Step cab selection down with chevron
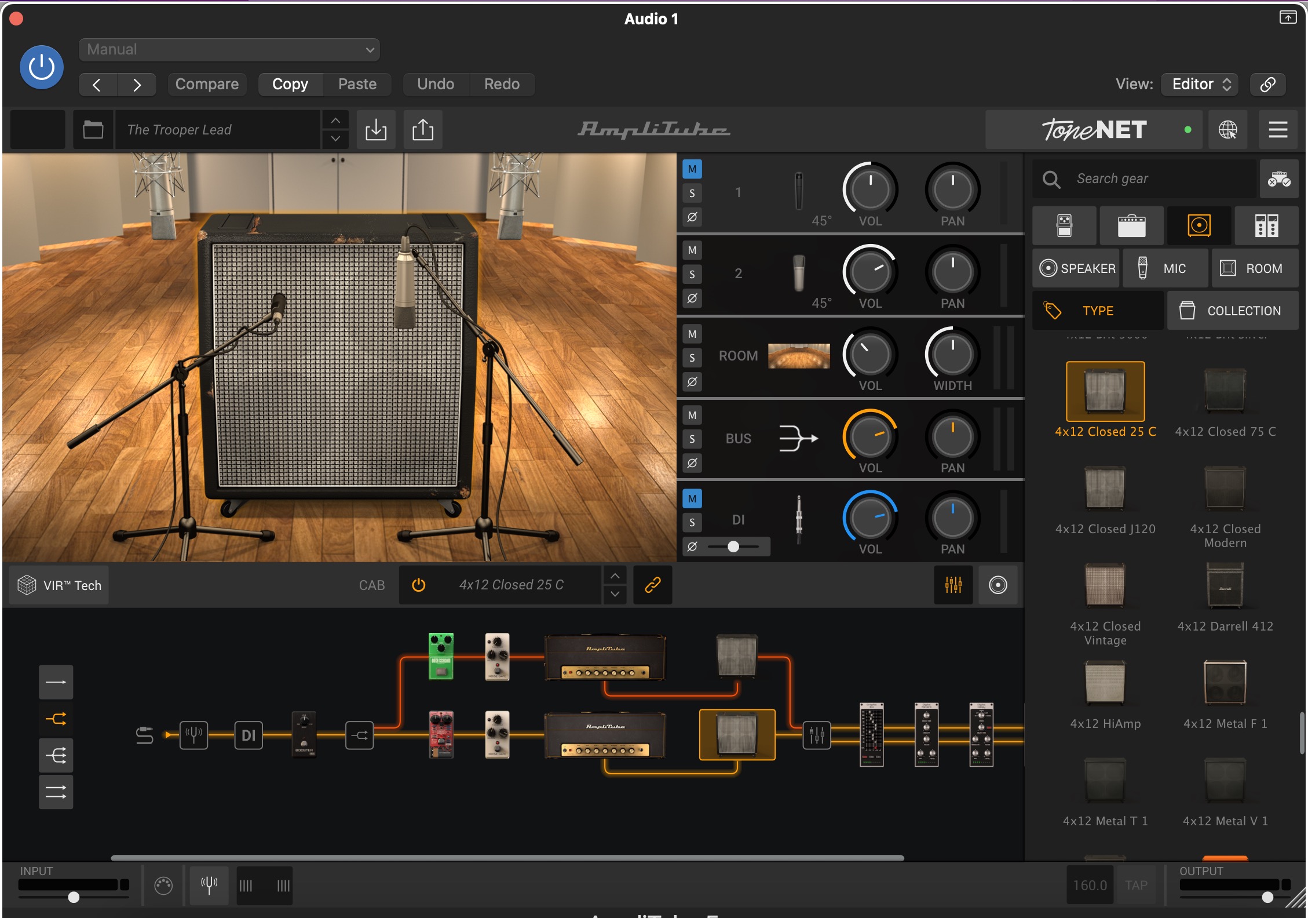The height and width of the screenshot is (918, 1308). pos(615,595)
